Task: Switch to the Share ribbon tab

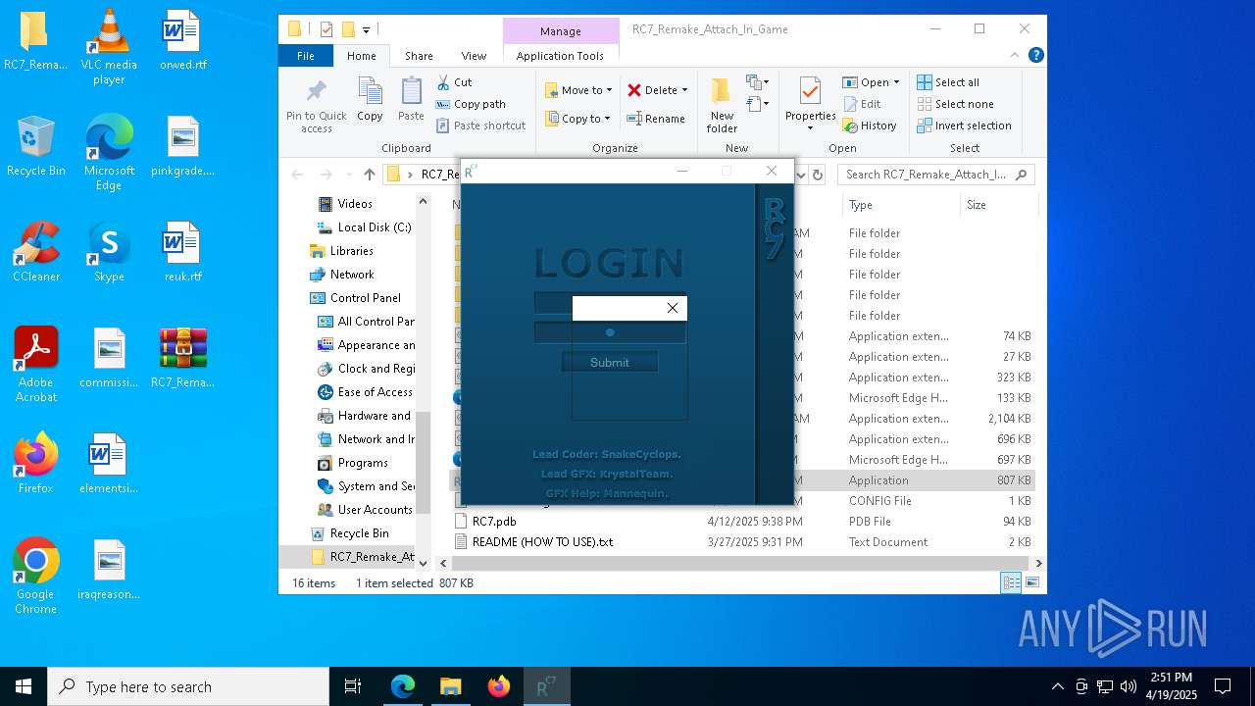Action: 419,56
